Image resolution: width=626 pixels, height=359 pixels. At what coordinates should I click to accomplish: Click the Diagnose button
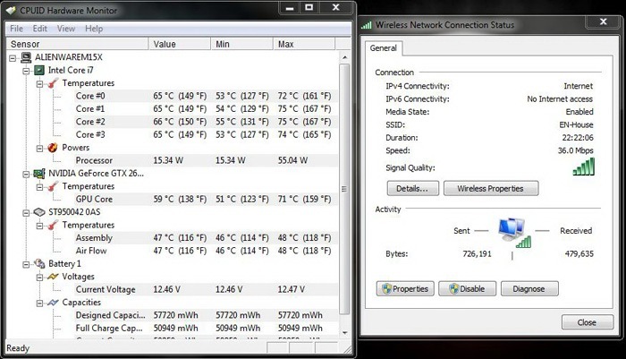tap(529, 289)
